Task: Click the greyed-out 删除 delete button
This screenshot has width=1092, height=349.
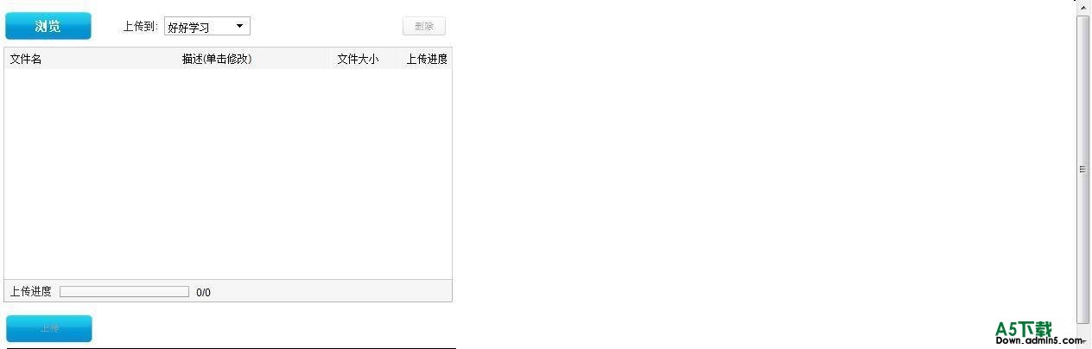Action: pyautogui.click(x=424, y=26)
